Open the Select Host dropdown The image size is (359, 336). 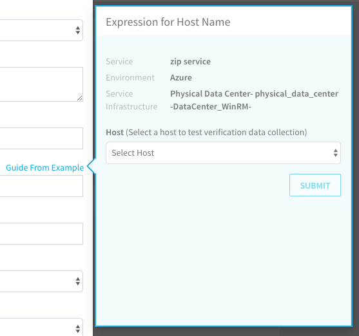click(223, 153)
